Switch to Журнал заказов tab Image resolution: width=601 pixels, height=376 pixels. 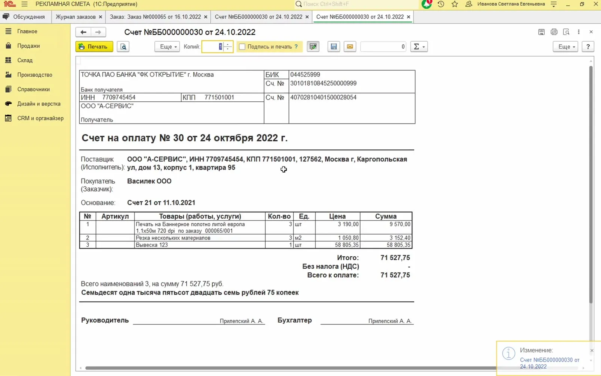76,17
